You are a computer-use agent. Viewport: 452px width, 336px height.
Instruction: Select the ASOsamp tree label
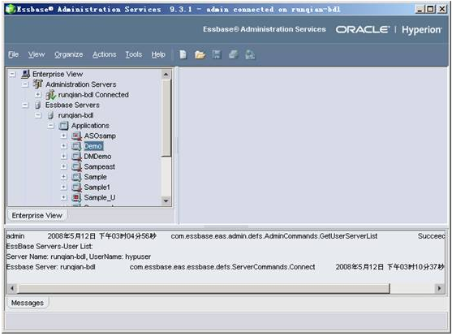point(100,136)
